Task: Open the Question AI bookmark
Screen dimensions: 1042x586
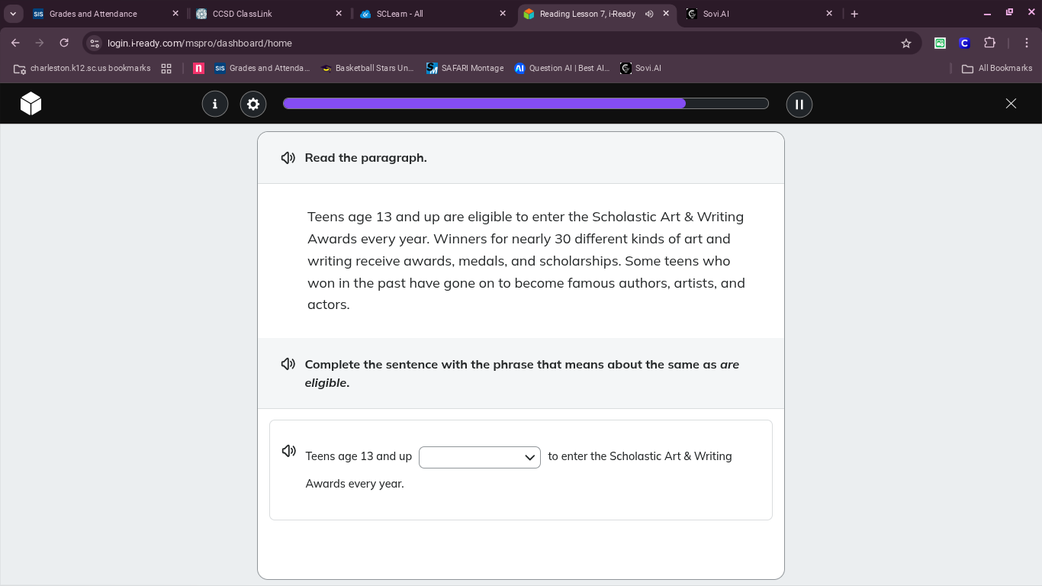Action: [562, 68]
